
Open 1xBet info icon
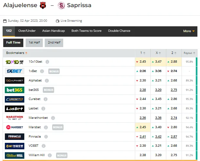42,71
